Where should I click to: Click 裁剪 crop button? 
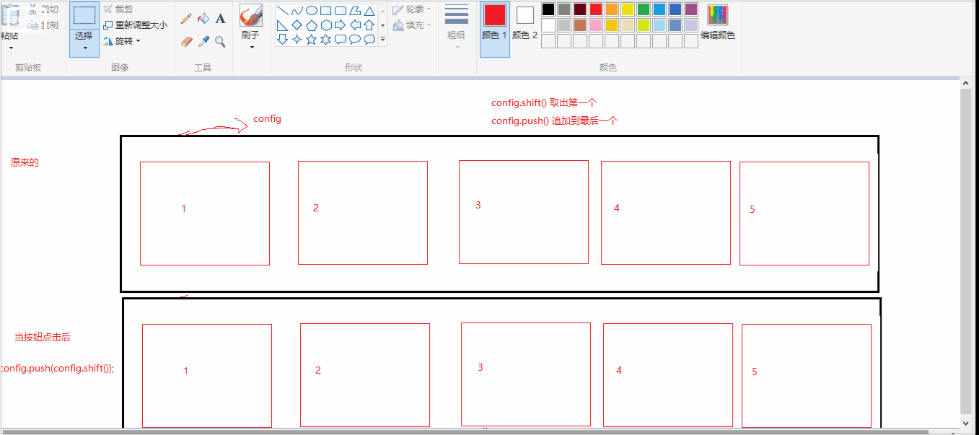pos(117,9)
